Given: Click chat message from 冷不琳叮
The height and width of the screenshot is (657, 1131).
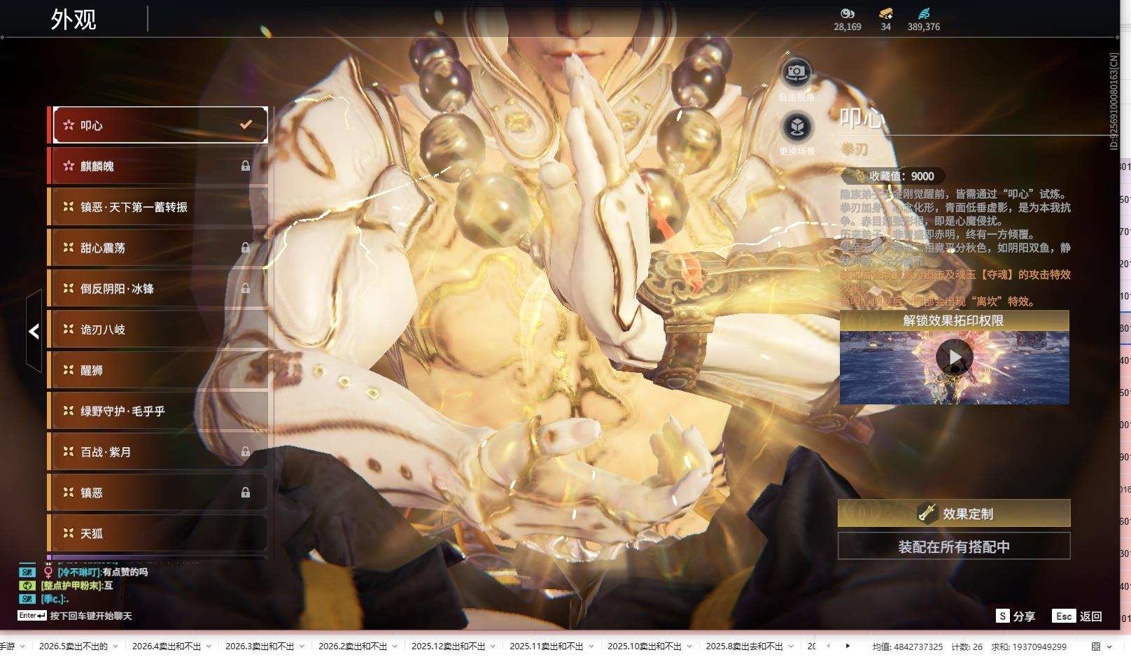Looking at the screenshot, I should click(103, 572).
